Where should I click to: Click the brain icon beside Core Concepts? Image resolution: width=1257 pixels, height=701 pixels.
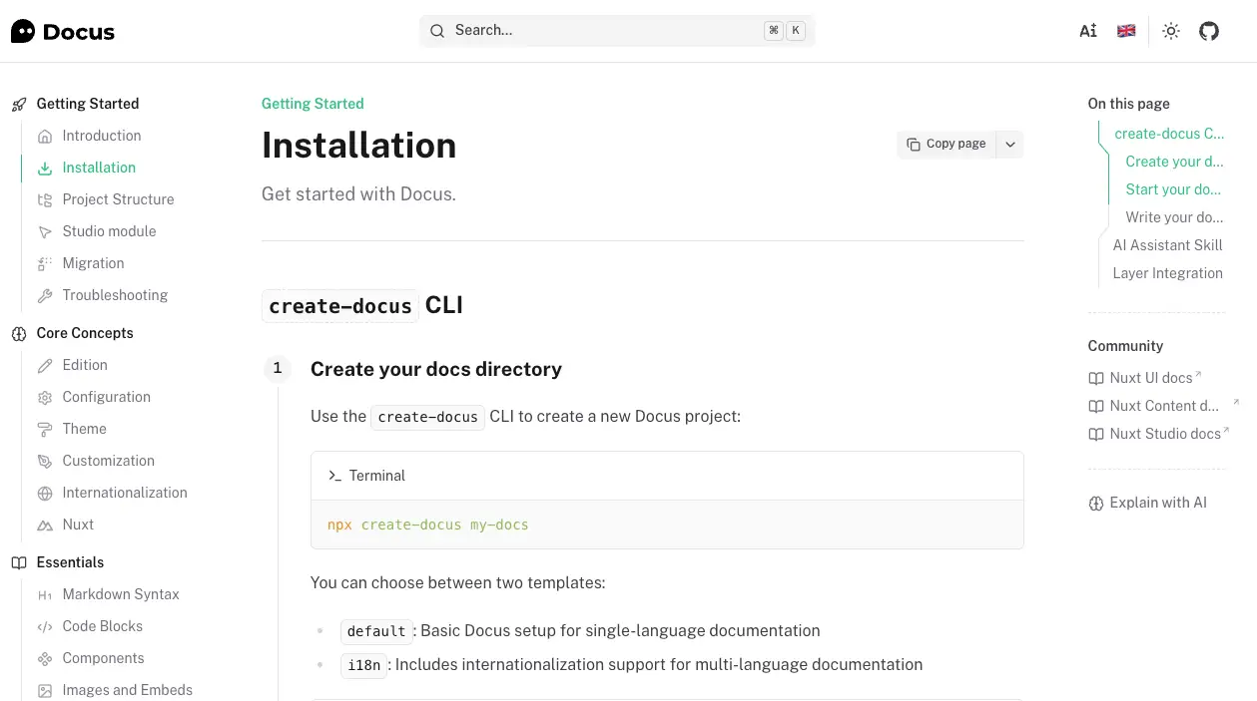pyautogui.click(x=19, y=333)
